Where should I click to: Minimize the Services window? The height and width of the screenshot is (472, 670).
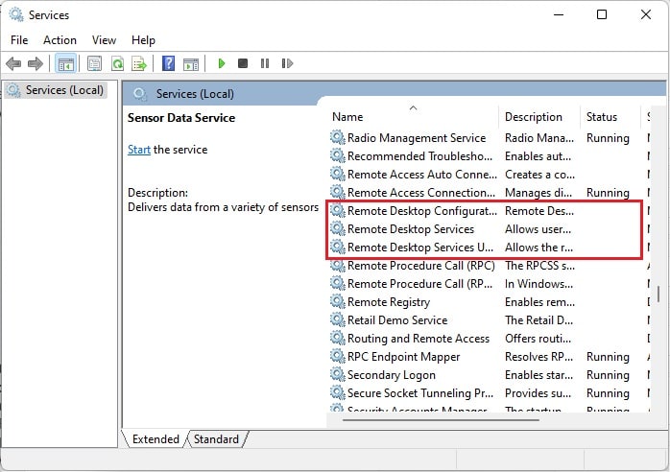coord(559,14)
